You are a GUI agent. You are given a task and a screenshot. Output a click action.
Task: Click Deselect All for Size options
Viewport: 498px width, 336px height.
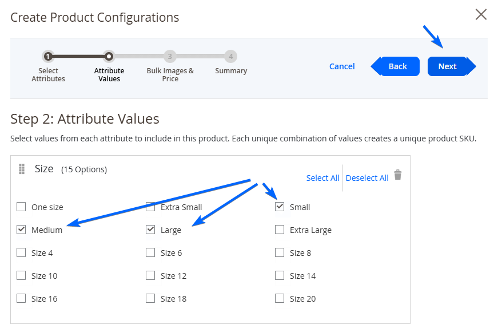click(x=367, y=178)
